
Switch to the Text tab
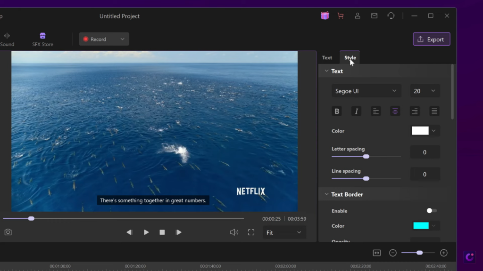pos(327,57)
